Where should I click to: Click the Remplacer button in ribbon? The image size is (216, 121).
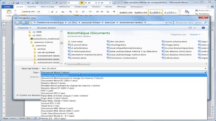tap(202, 14)
